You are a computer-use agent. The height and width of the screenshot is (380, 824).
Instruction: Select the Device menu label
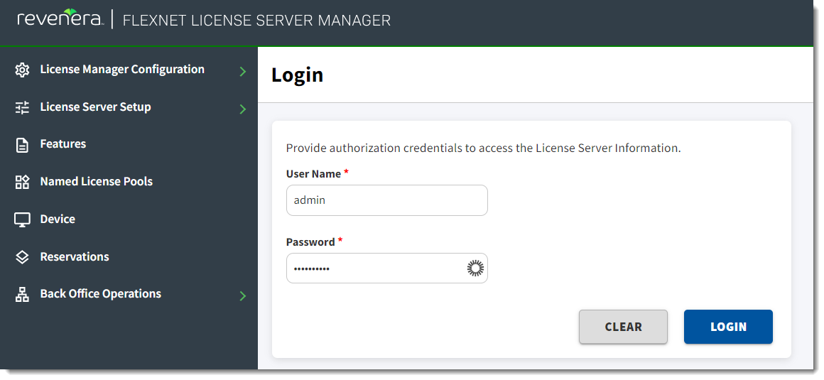[x=58, y=219]
